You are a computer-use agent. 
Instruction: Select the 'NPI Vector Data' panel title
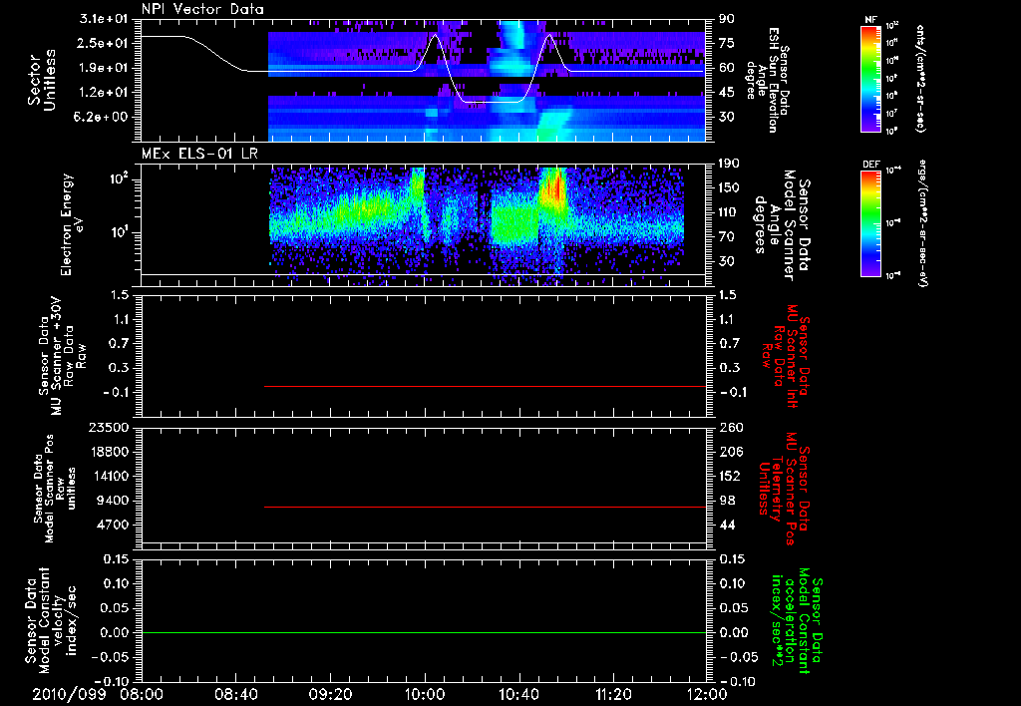click(203, 9)
